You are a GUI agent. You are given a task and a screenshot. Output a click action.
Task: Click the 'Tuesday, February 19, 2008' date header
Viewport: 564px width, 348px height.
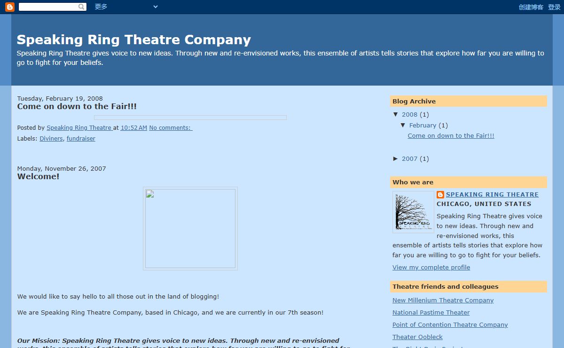[60, 98]
